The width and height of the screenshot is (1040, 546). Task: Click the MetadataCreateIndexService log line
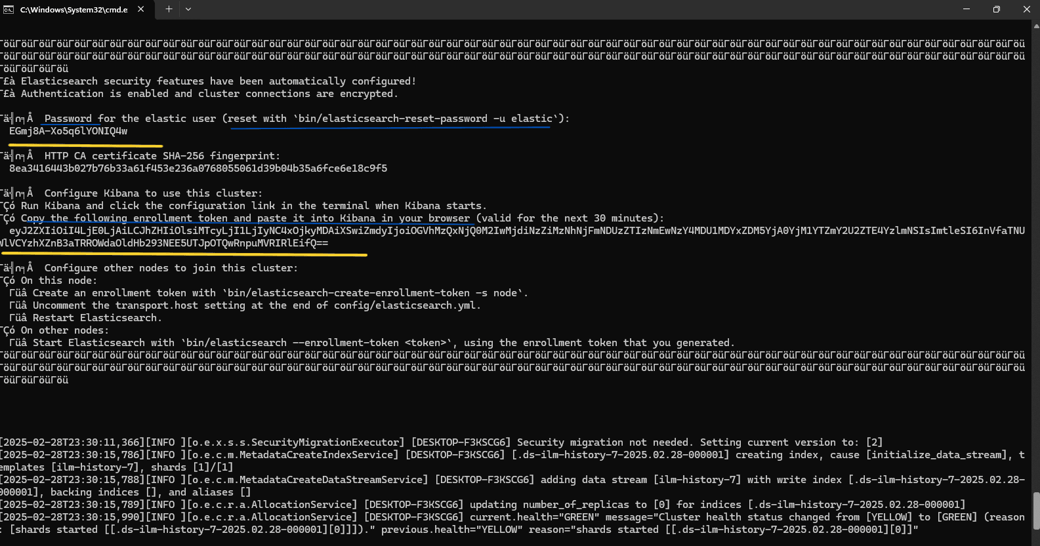tap(512, 455)
